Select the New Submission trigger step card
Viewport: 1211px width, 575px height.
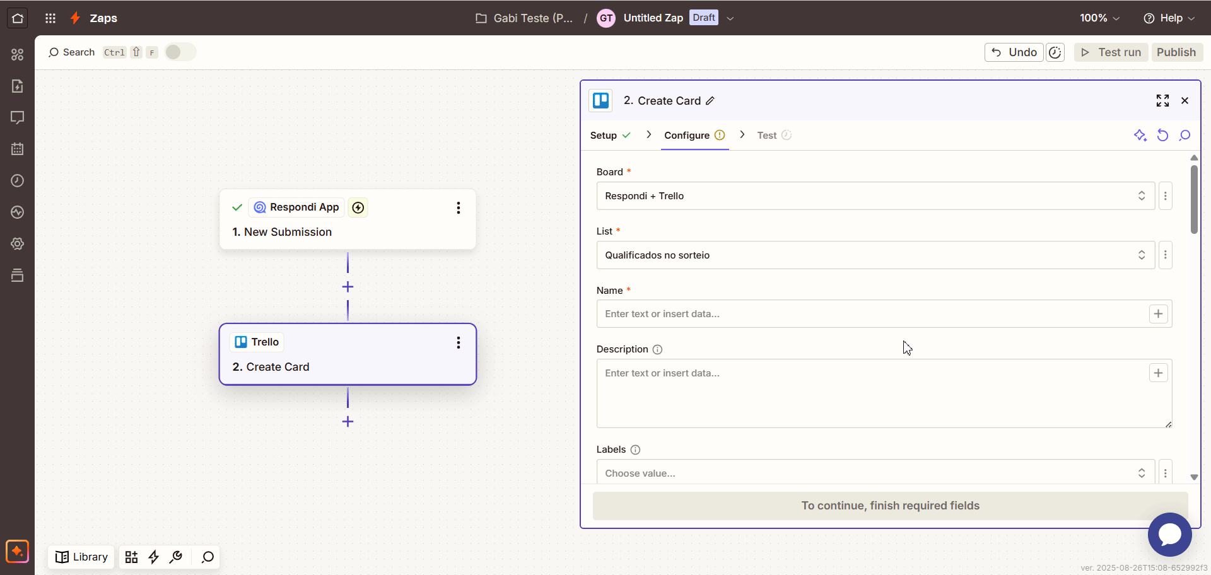(x=348, y=219)
